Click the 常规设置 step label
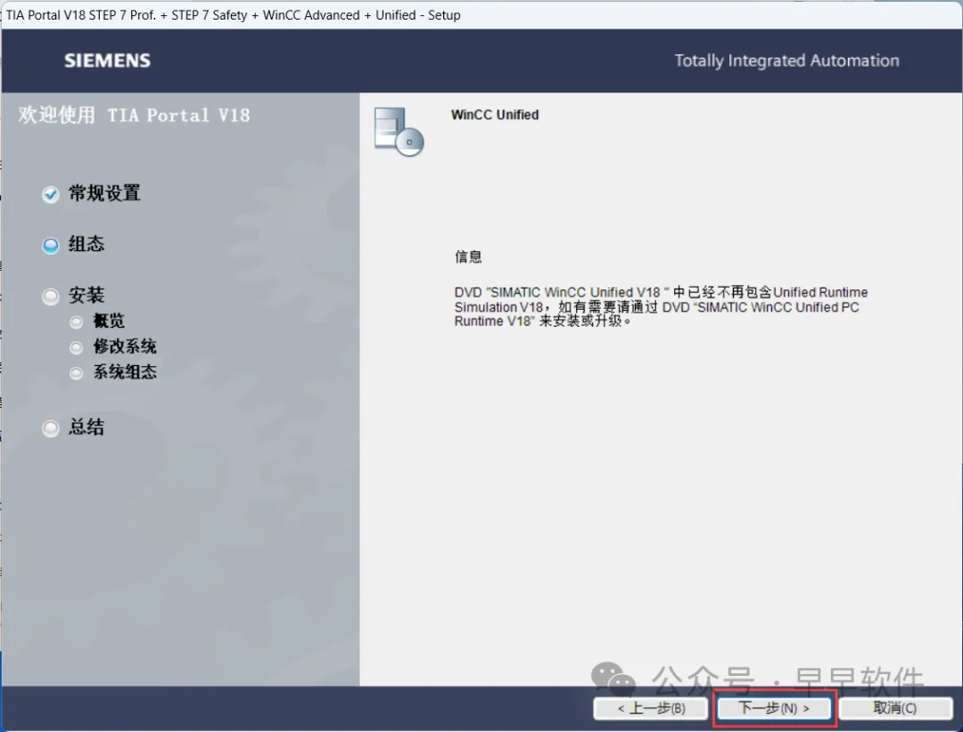The width and height of the screenshot is (963, 732). pyautogui.click(x=104, y=193)
